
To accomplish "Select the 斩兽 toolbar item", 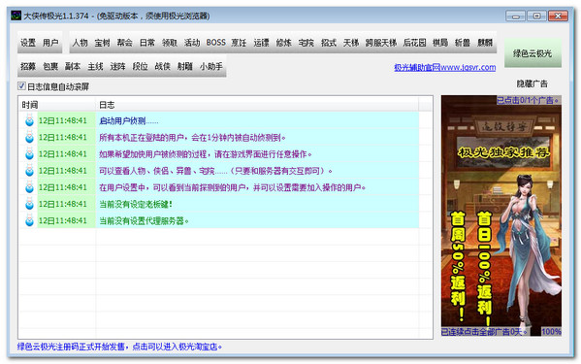I will click(463, 43).
